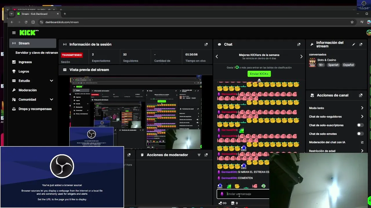Pick the yellow cat emote in quick emote row
The width and height of the screenshot is (371, 208).
237,186
